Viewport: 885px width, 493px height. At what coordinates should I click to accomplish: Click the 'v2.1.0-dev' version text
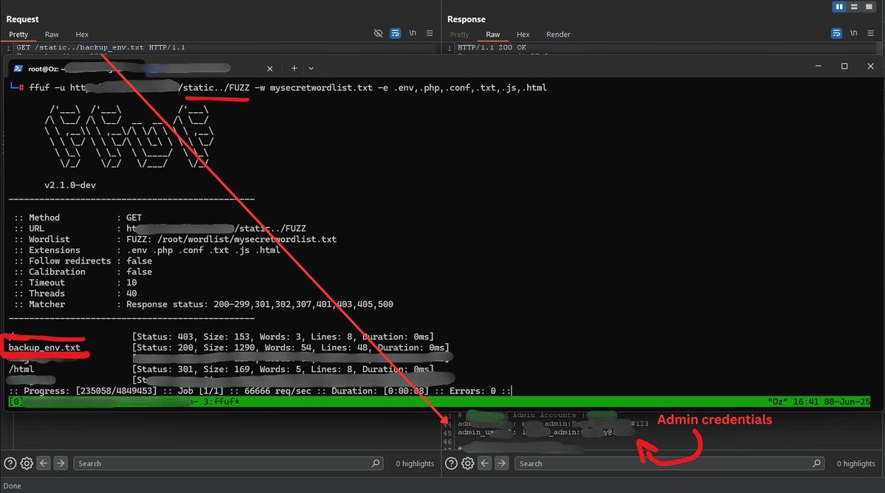pos(70,185)
